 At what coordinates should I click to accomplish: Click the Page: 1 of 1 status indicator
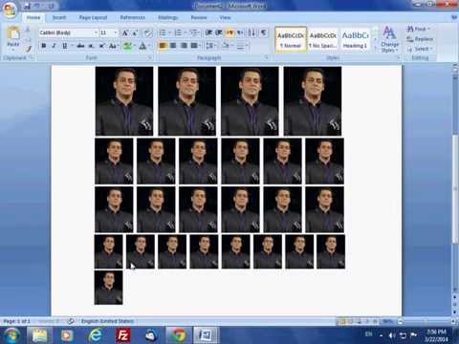(x=16, y=321)
